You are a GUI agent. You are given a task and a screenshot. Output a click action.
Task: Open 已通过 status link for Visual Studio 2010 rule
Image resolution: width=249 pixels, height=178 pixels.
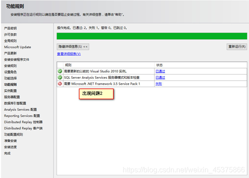point(160,71)
